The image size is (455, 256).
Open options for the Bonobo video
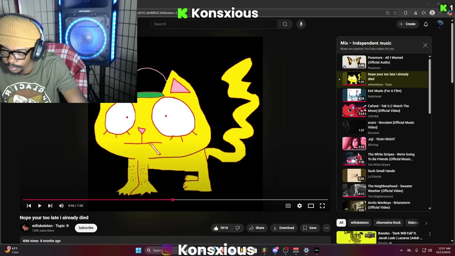(430, 234)
